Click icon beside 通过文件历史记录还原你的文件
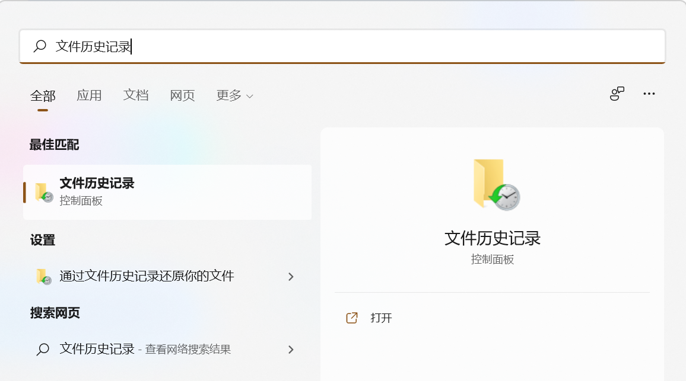Screen dimensions: 686x381 tap(44, 277)
